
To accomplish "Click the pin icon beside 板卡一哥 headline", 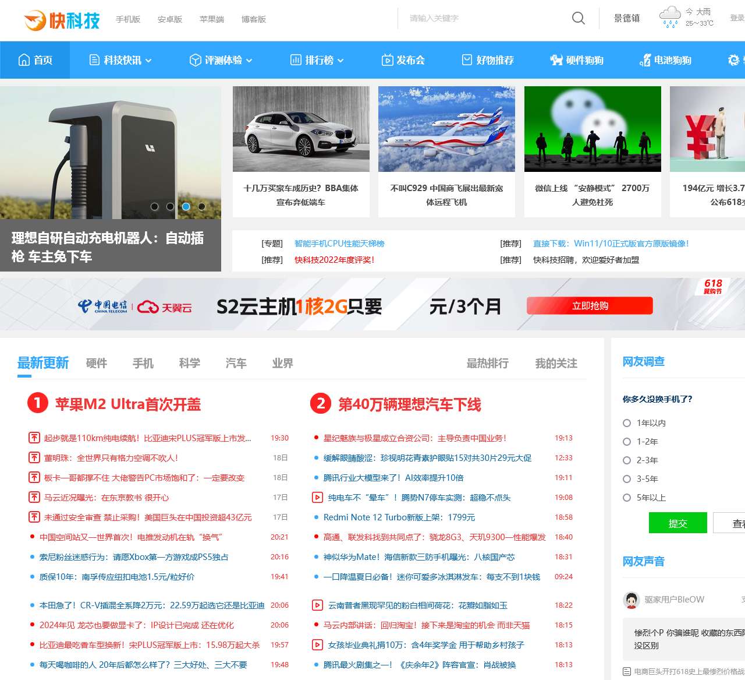I will (34, 477).
